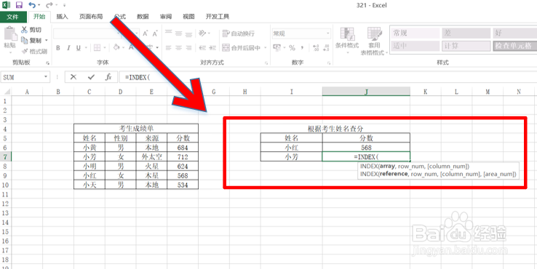Align cell content to top
Screen dimensions: 537x269
coord(168,33)
